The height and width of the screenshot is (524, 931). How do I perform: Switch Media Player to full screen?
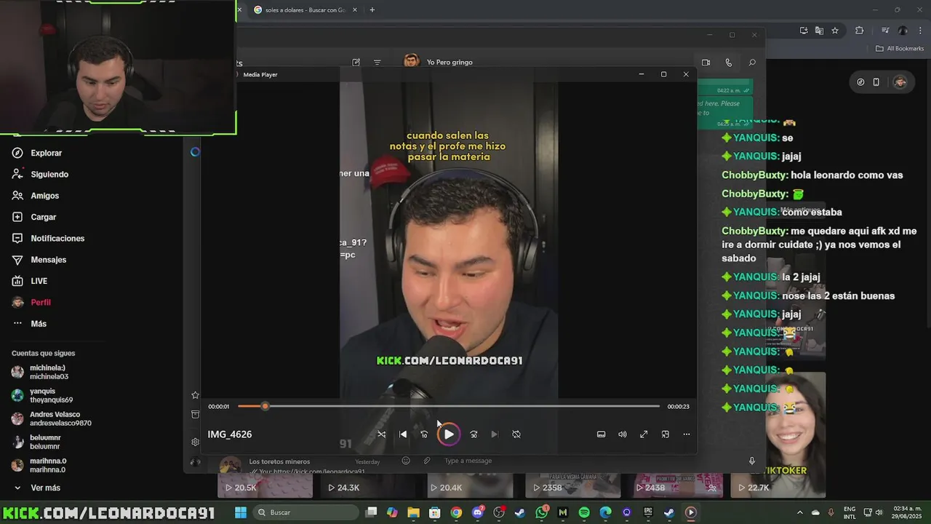(x=644, y=434)
